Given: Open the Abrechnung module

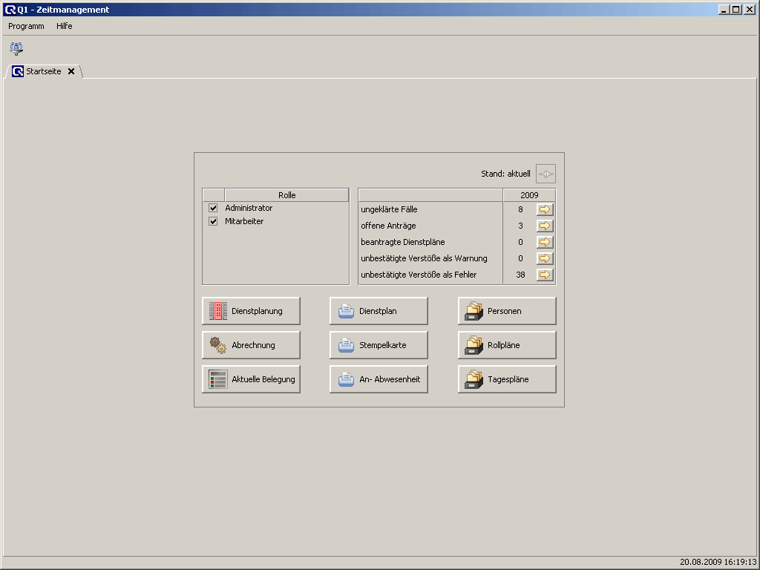Looking at the screenshot, I should click(x=251, y=345).
